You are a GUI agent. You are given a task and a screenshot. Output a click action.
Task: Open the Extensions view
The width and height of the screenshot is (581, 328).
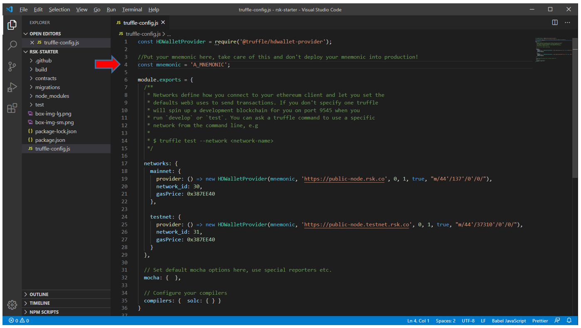pos(12,108)
